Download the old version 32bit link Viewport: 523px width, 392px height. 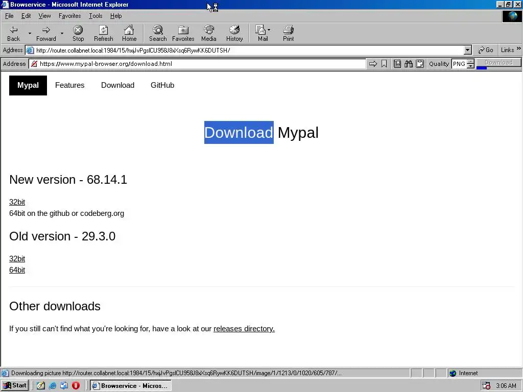coord(17,259)
